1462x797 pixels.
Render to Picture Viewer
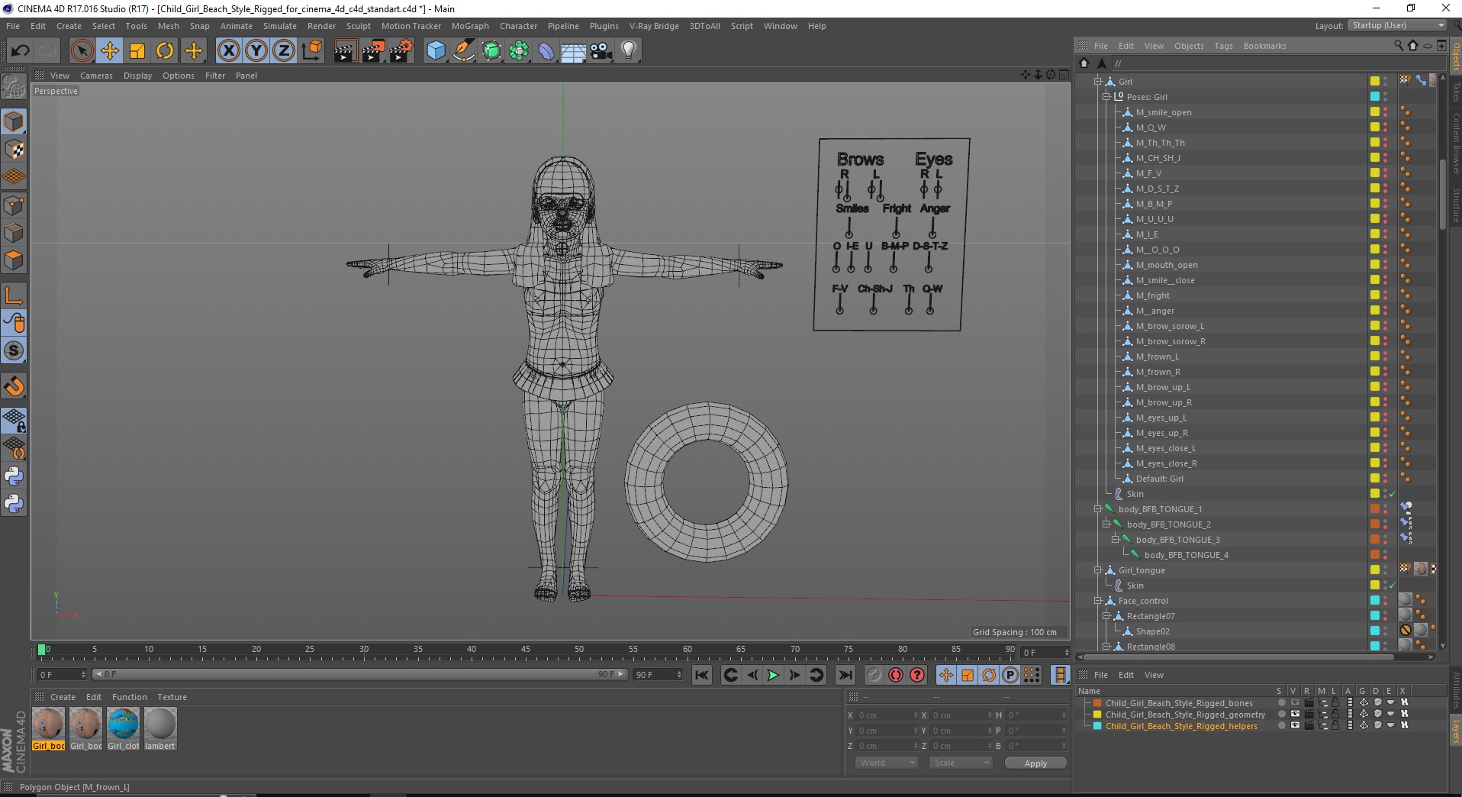373,51
